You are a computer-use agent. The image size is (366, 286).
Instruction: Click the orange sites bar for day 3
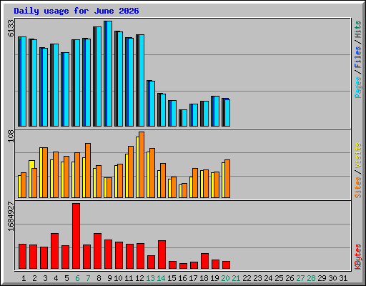click(x=45, y=173)
